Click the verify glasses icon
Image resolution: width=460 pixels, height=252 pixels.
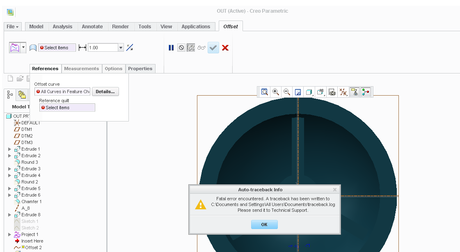coord(201,48)
